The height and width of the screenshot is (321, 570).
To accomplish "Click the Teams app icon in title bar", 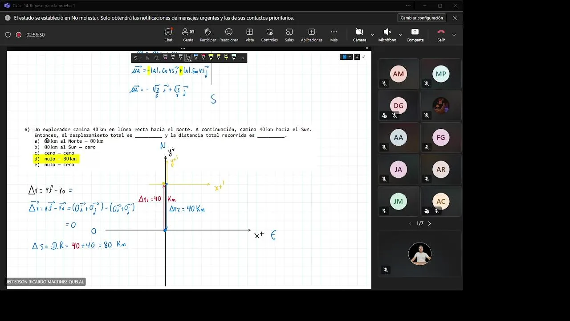I will [x=7, y=6].
